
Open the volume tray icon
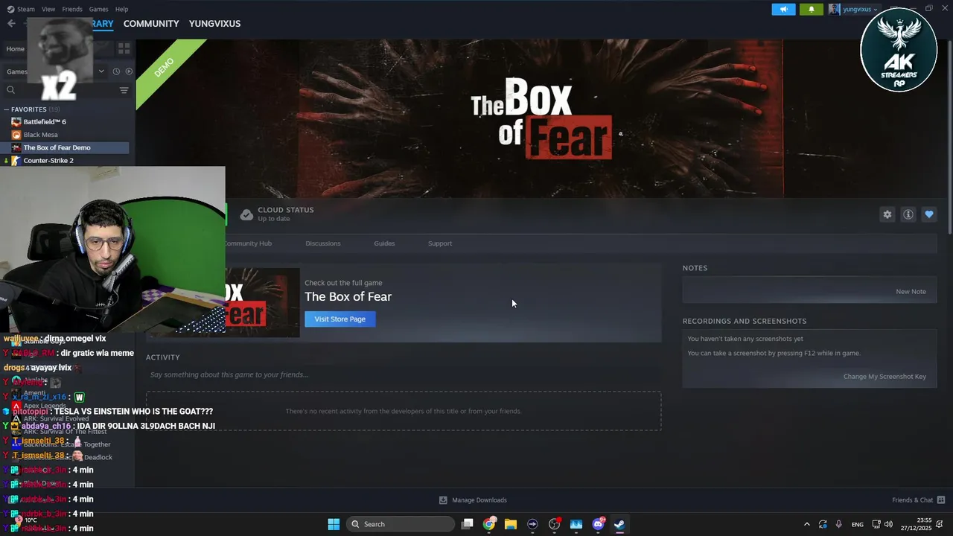[888, 524]
